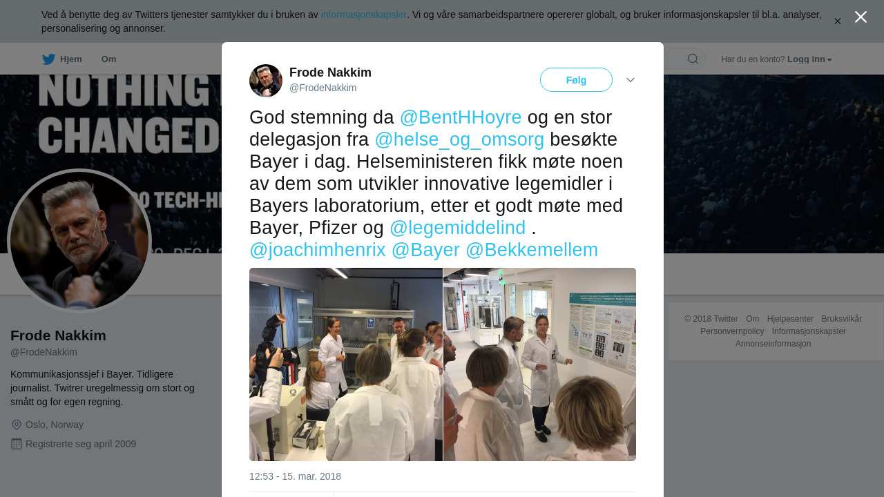
Task: Open the Logg inn dropdown
Action: coord(809,59)
